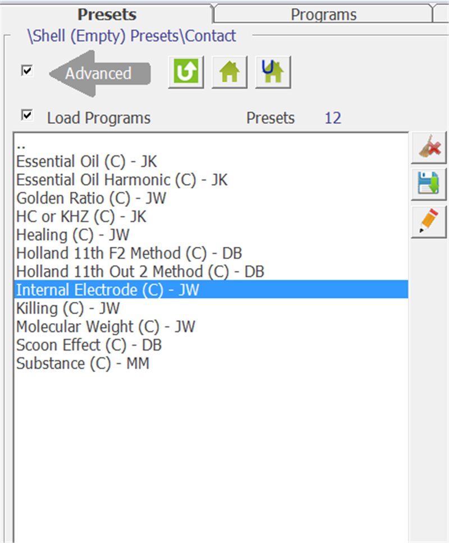
Task: Click the user home icon with blue U
Action: (x=273, y=72)
